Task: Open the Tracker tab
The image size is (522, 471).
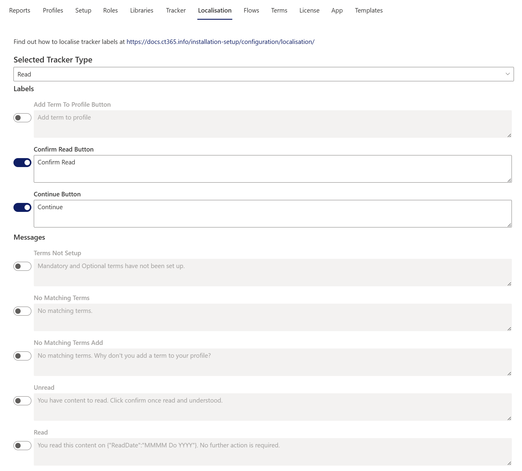Action: coord(176,10)
